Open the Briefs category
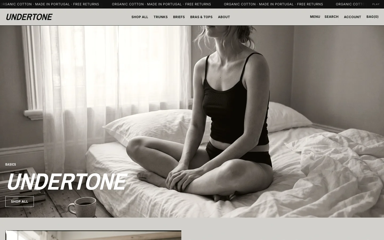384x240 pixels. [179, 17]
